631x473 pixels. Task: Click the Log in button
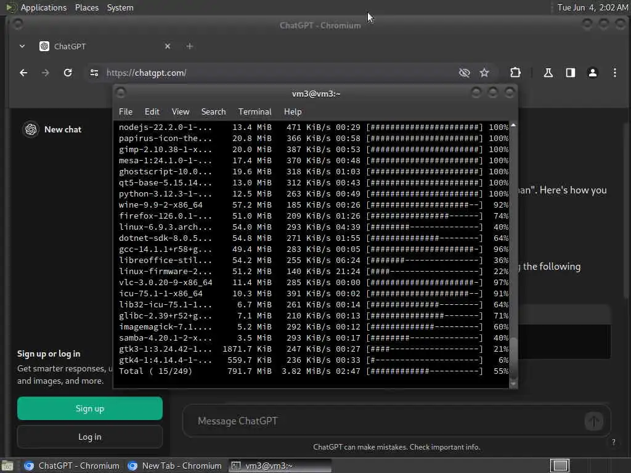point(90,437)
